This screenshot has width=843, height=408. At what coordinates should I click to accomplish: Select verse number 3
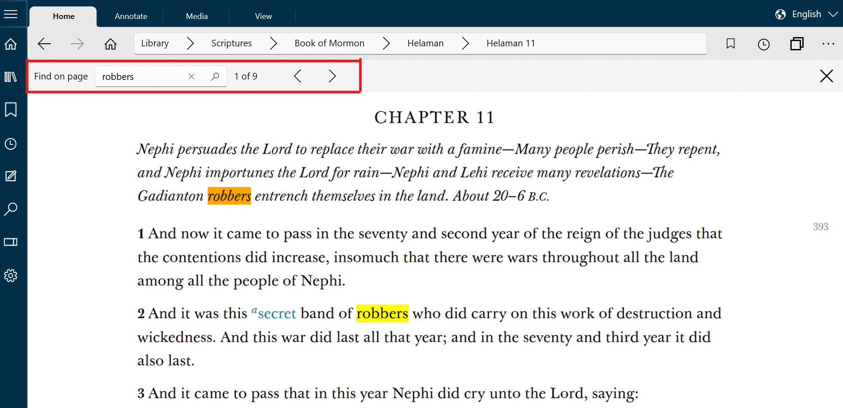141,393
